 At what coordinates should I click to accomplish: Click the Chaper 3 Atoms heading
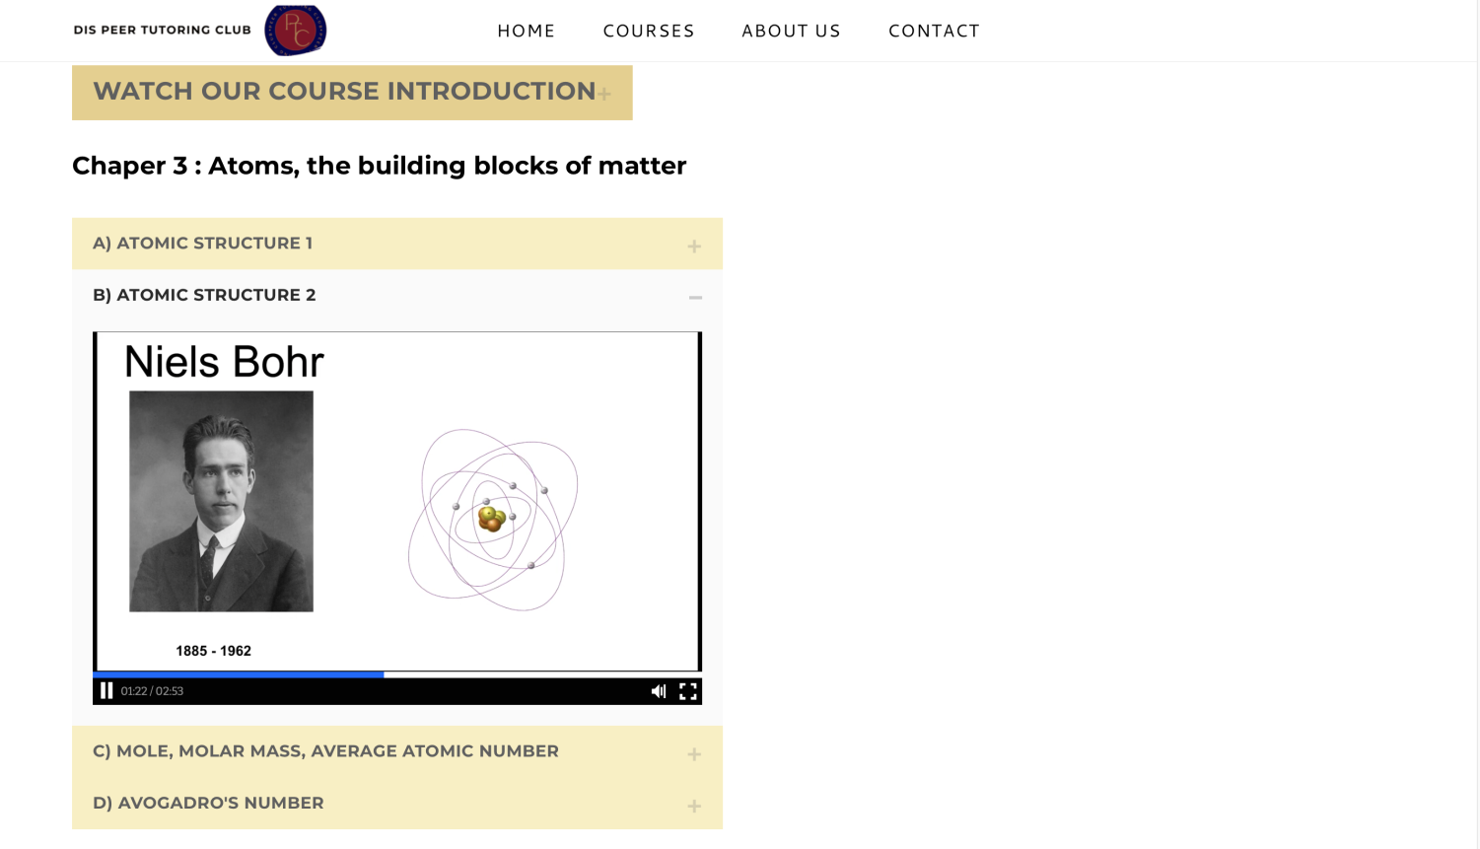pyautogui.click(x=379, y=166)
